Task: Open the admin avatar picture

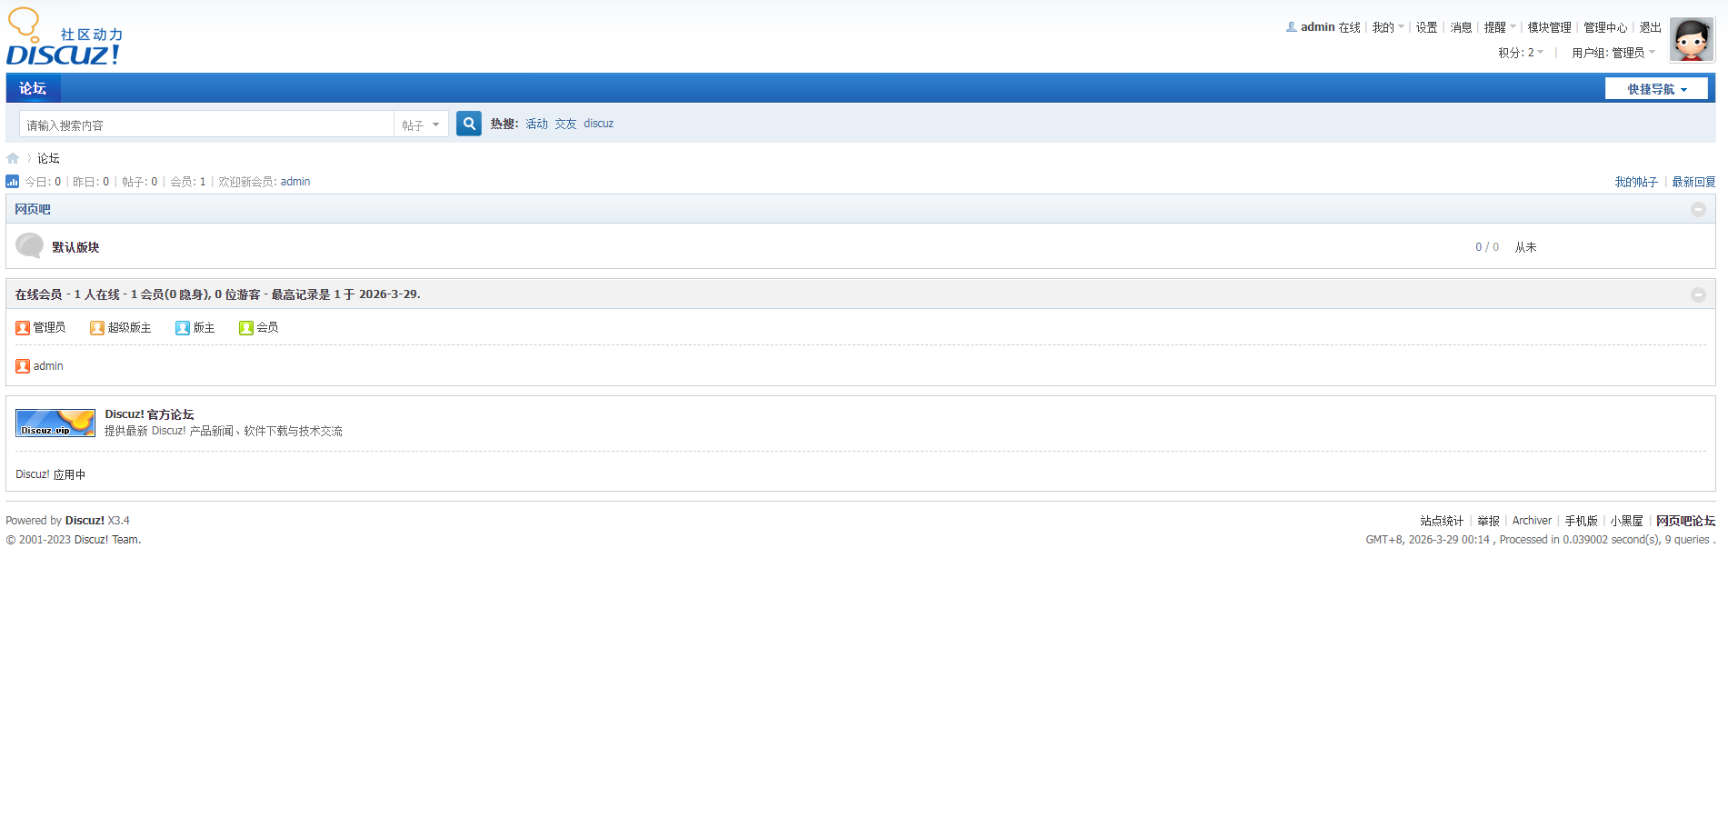Action: click(1691, 40)
